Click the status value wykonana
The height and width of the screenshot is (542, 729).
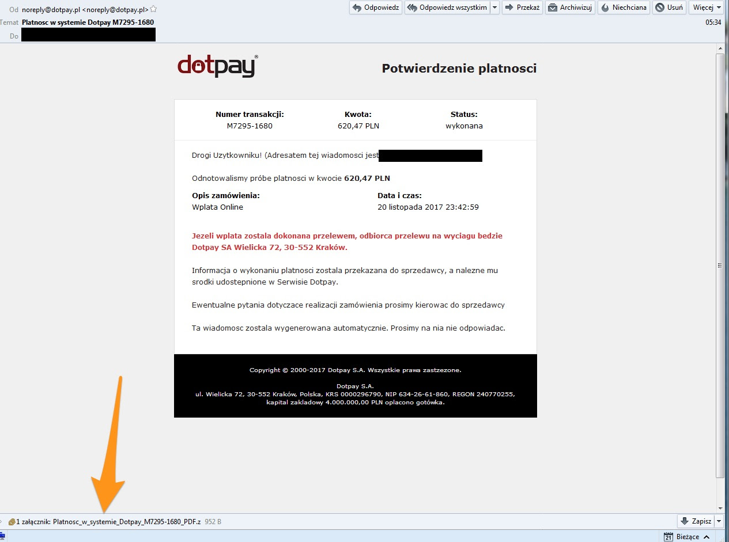[464, 126]
